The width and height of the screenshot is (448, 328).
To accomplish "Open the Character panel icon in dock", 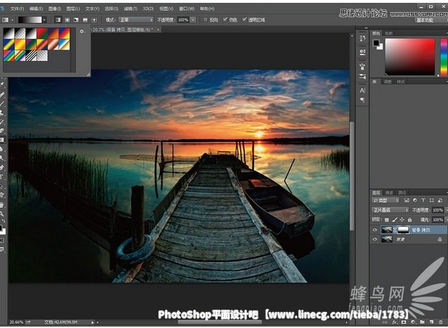I will pyautogui.click(x=362, y=91).
